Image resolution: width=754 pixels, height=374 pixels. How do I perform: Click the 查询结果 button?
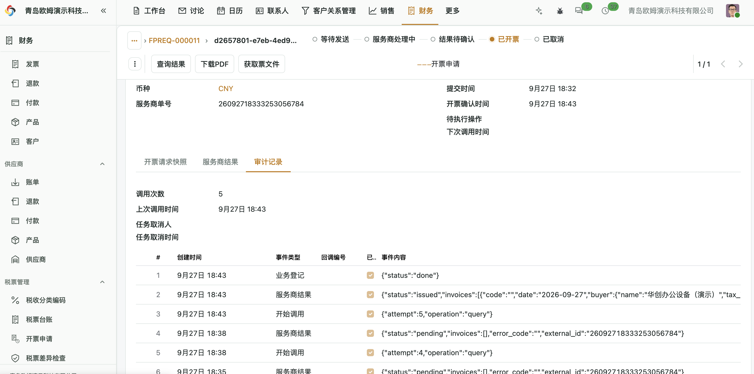171,64
